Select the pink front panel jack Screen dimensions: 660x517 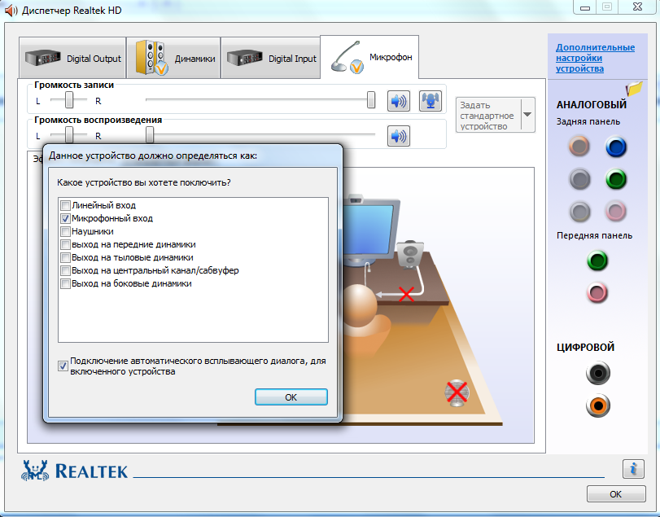coord(597,292)
